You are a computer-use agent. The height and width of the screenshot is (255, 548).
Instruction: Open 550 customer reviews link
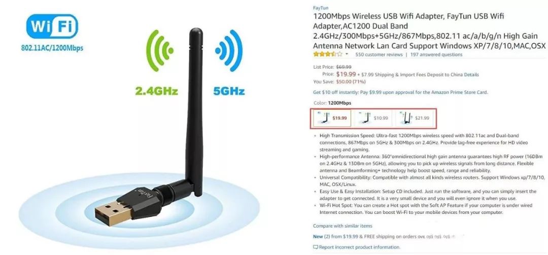tap(379, 54)
